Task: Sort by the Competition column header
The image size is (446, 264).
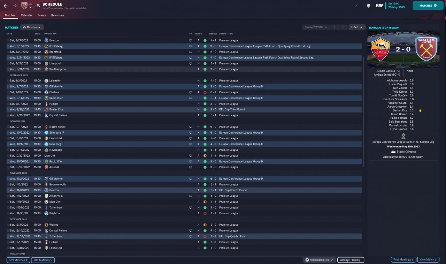Action: pos(226,34)
